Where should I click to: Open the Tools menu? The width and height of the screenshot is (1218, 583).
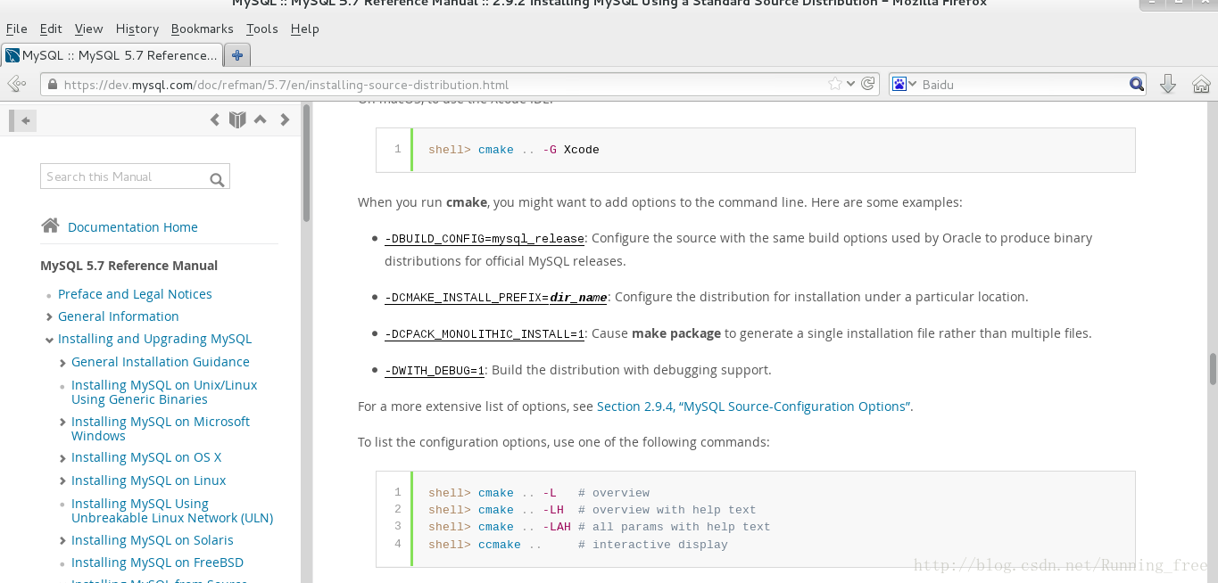point(262,29)
